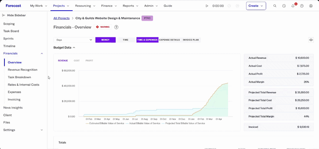Click the Forecast logo
The image size is (319, 149).
(x=13, y=6)
